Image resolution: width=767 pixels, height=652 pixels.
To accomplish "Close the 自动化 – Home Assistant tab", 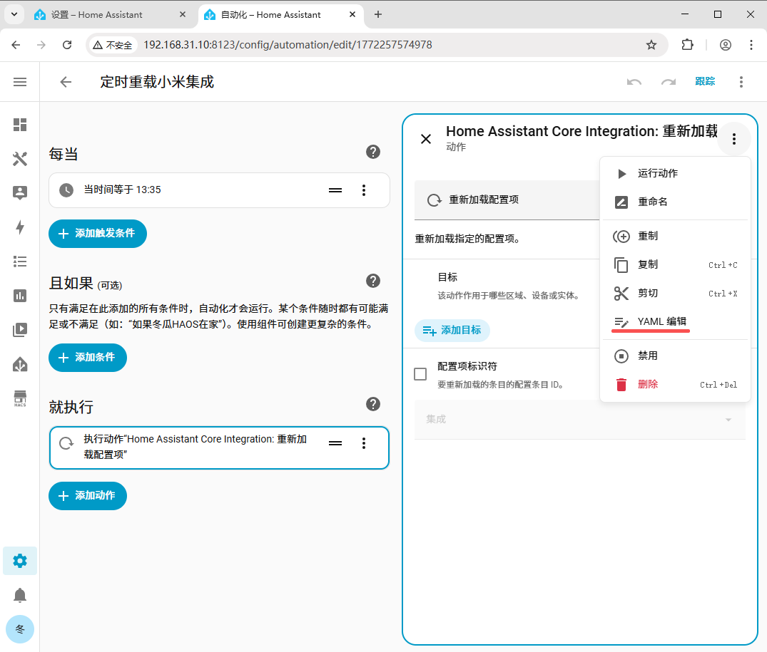I will pyautogui.click(x=352, y=15).
